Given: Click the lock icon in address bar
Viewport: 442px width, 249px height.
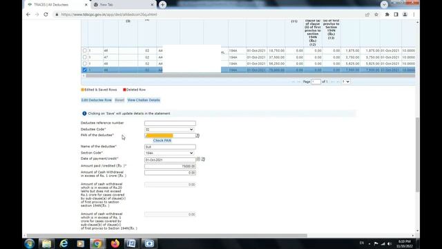Looking at the screenshot, I should pos(57,15).
